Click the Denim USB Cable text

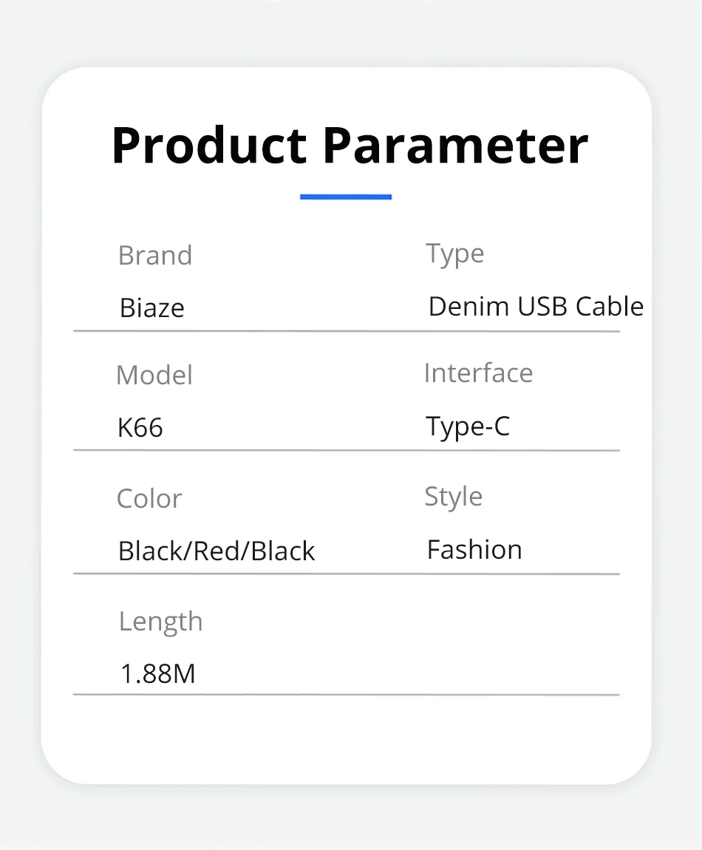536,306
